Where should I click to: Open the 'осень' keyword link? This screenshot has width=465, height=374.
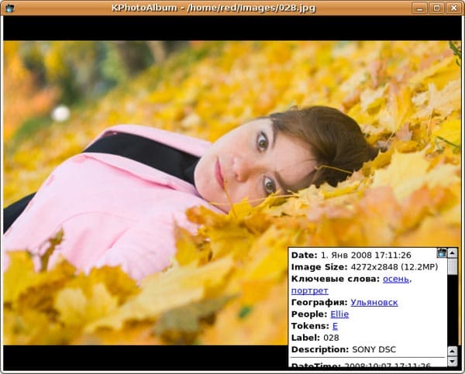coord(395,279)
